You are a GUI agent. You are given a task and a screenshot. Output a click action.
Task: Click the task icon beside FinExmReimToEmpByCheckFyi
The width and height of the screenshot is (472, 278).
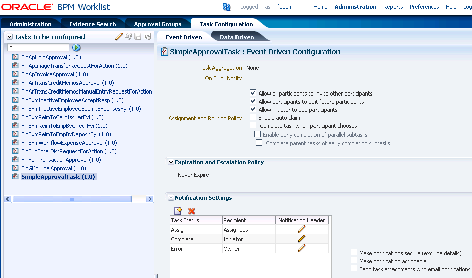[15, 125]
